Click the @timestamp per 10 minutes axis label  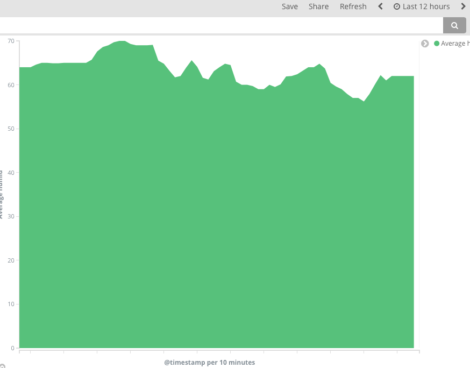click(x=210, y=362)
